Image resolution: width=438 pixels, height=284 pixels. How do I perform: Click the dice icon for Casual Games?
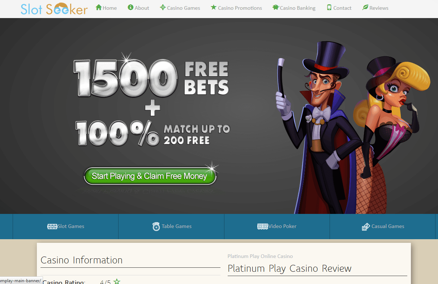coord(366,227)
